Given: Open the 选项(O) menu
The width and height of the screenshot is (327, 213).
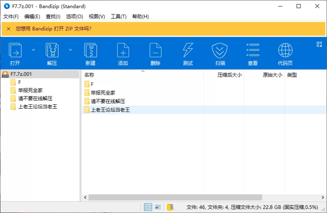Looking at the screenshot, I should point(74,16).
